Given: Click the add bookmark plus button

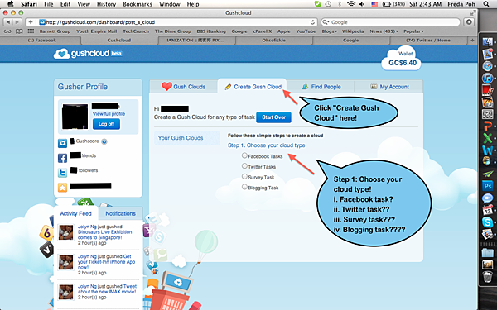Looking at the screenshot, I should [x=31, y=22].
